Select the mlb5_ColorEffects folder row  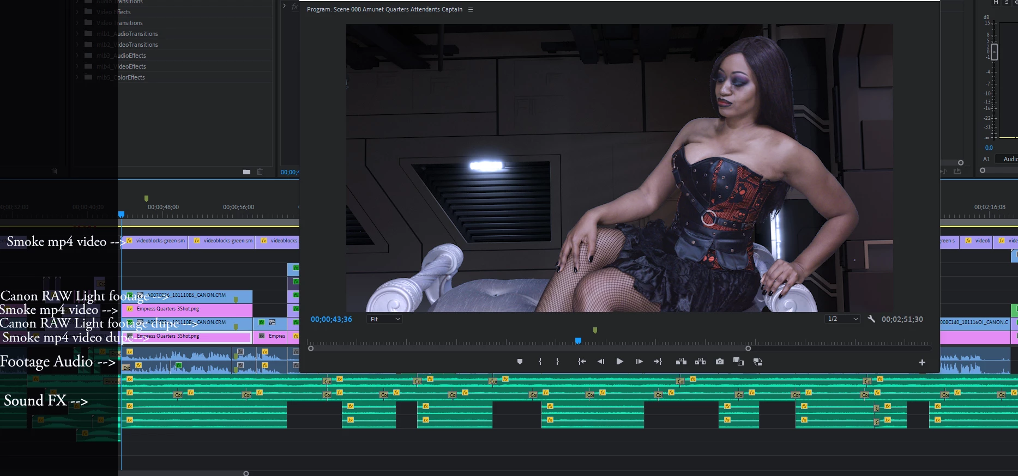point(172,77)
